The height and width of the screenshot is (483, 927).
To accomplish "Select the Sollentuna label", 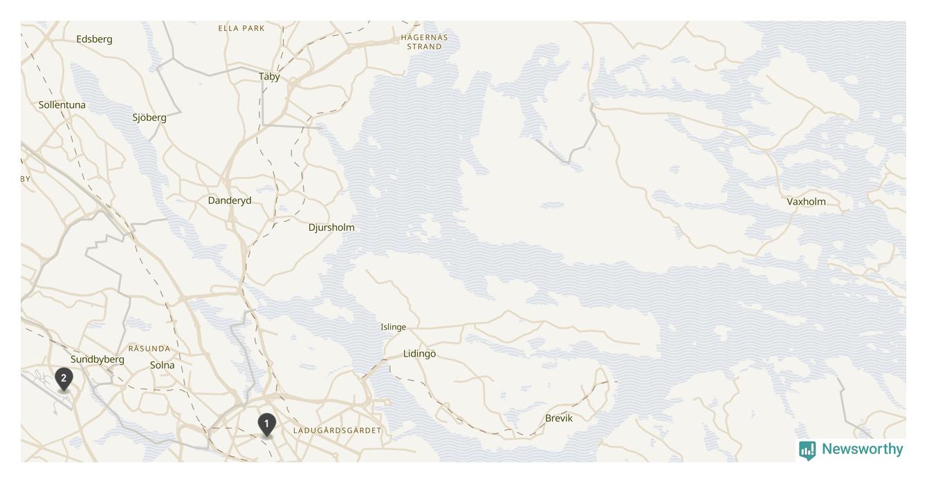I will pos(62,105).
